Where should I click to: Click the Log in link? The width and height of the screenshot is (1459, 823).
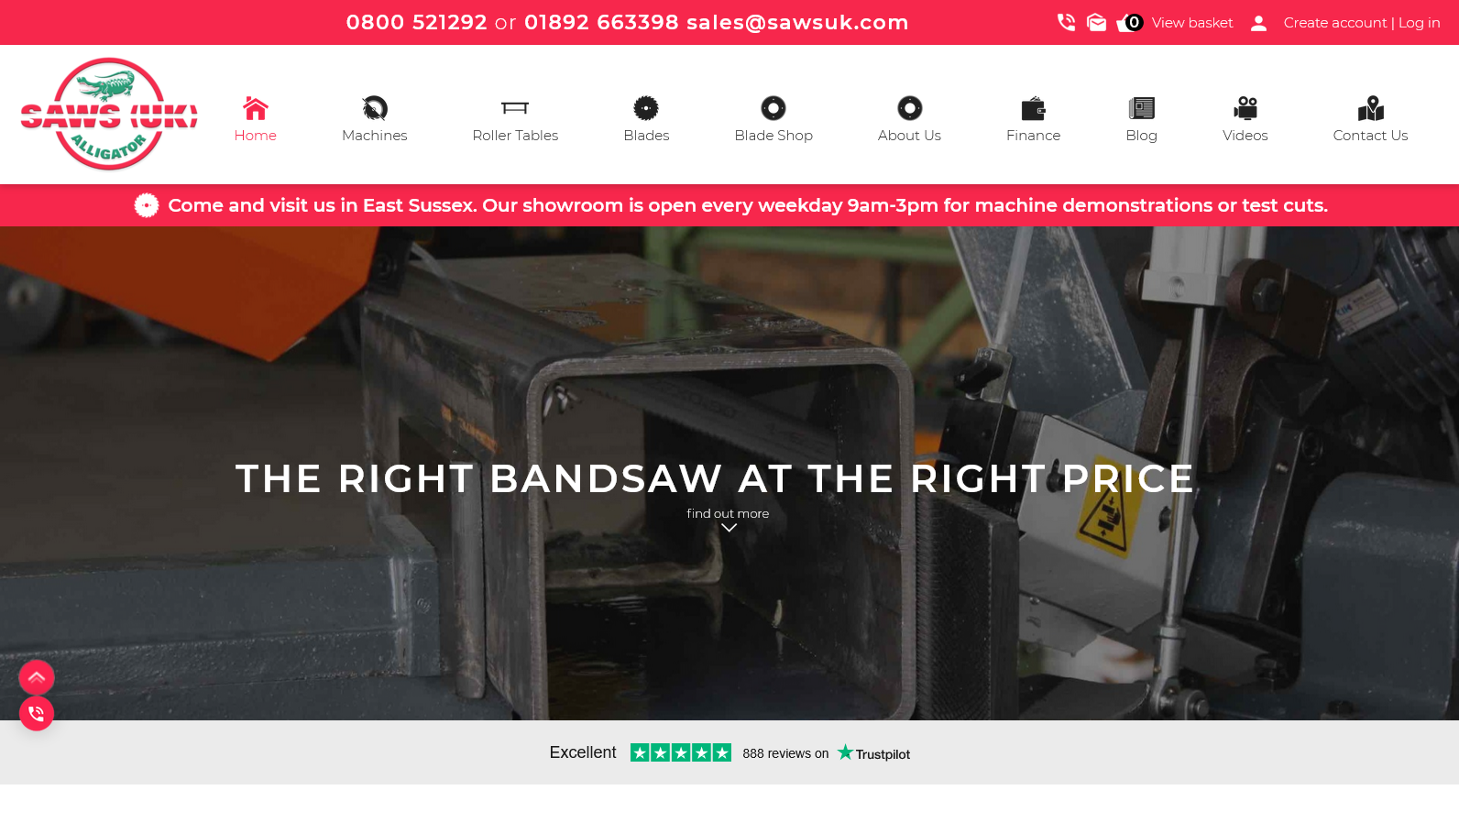(1419, 22)
